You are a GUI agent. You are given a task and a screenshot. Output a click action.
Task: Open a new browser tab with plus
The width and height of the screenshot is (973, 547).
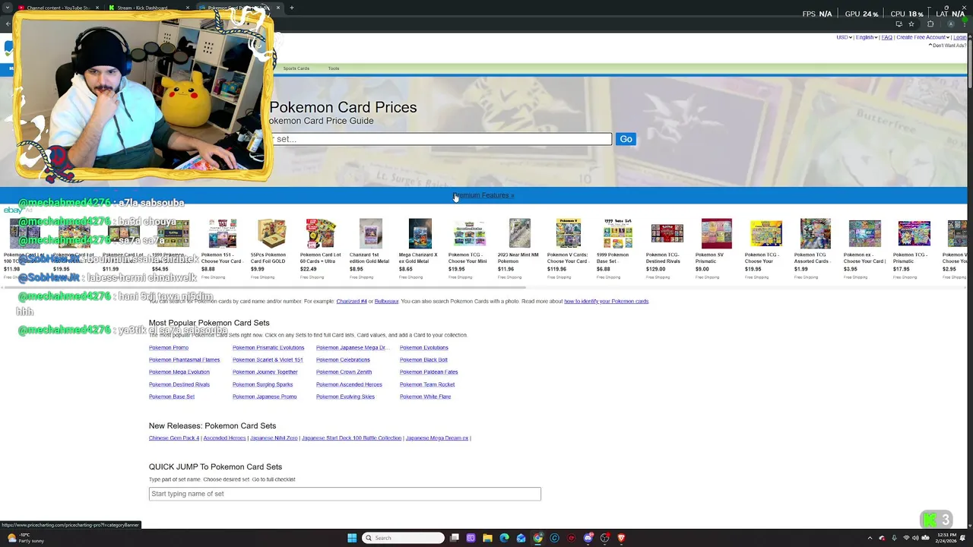point(291,8)
